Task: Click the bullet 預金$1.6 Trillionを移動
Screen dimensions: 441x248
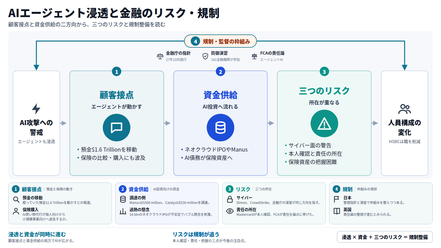Action: [x=109, y=150]
